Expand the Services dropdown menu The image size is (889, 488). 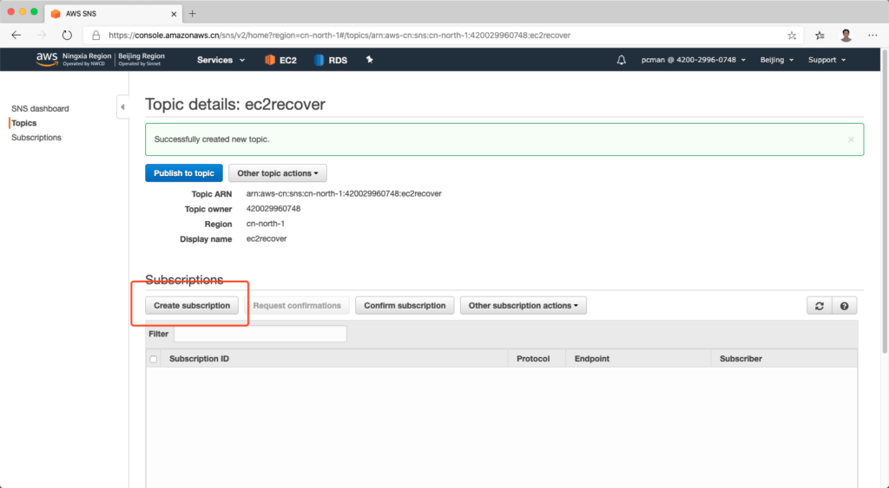pos(221,60)
